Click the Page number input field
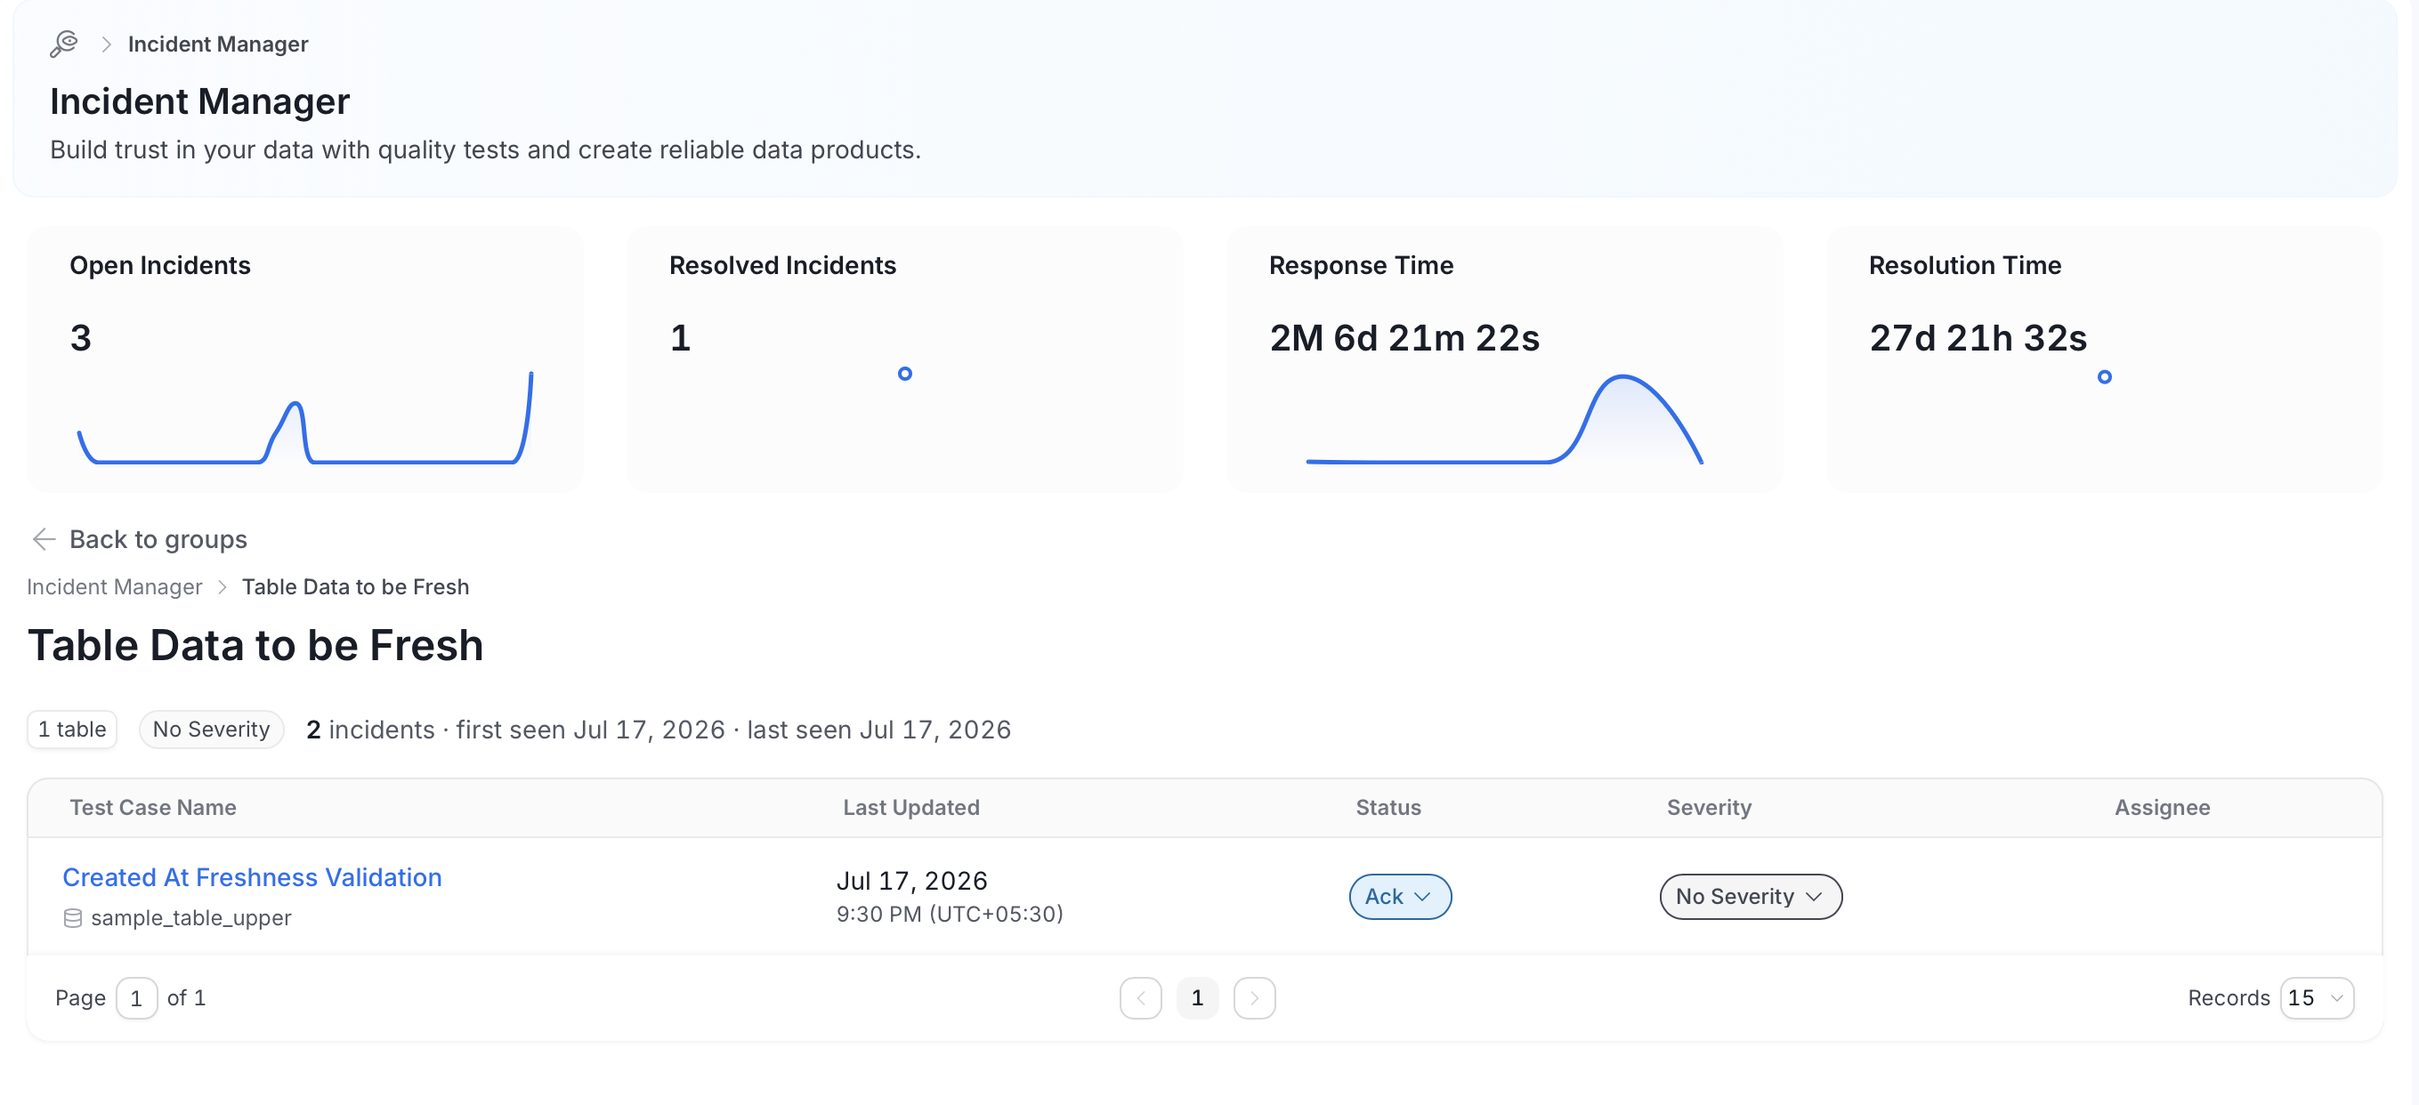The height and width of the screenshot is (1105, 2419). [x=136, y=997]
